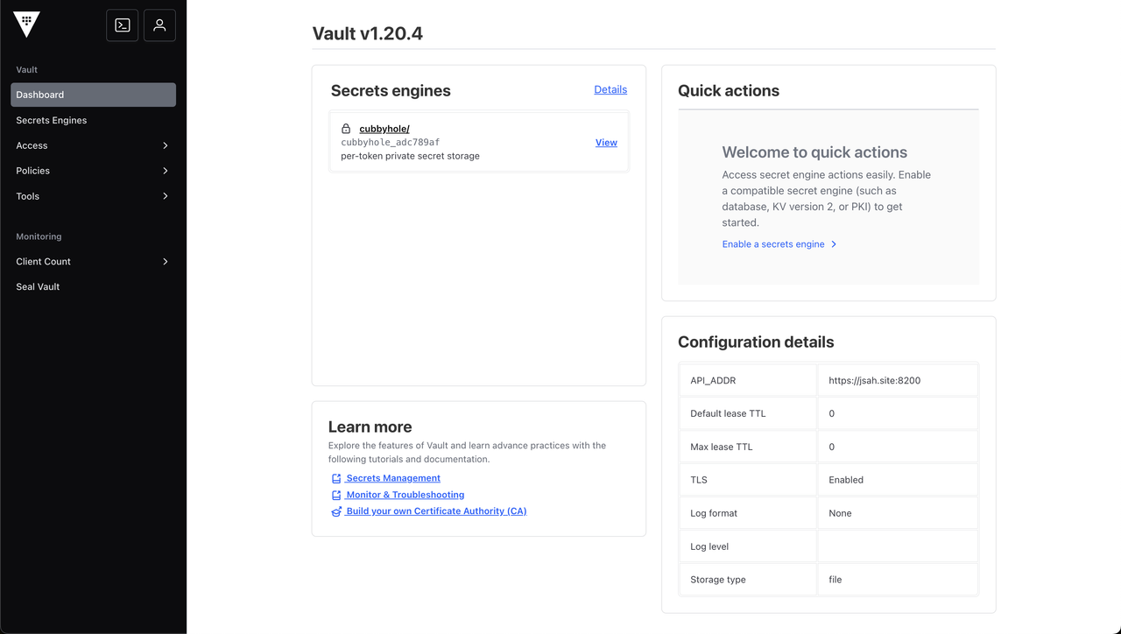Click View for cubbyhole engine
This screenshot has height=634, width=1121.
[x=606, y=143]
